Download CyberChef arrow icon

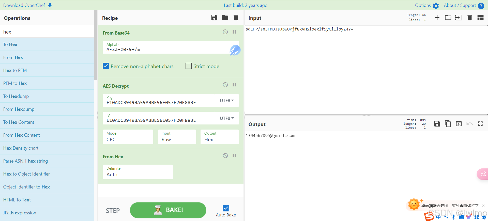click(50, 6)
